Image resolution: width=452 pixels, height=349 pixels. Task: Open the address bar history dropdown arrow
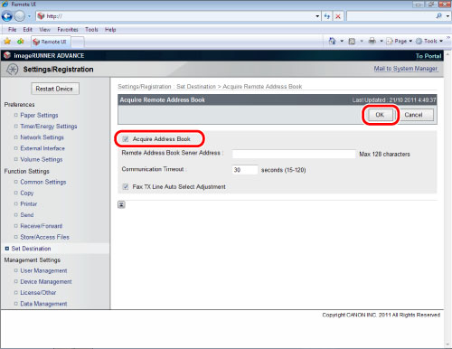point(317,16)
